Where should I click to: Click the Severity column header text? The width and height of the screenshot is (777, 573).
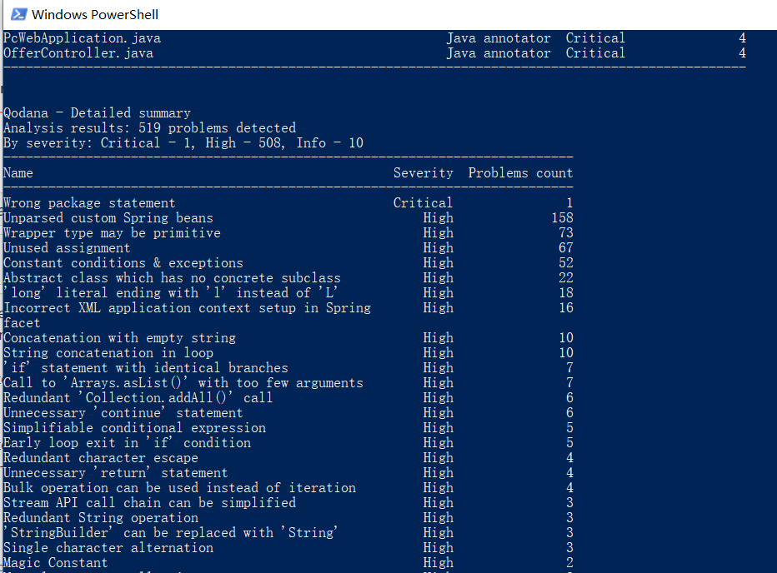click(424, 172)
